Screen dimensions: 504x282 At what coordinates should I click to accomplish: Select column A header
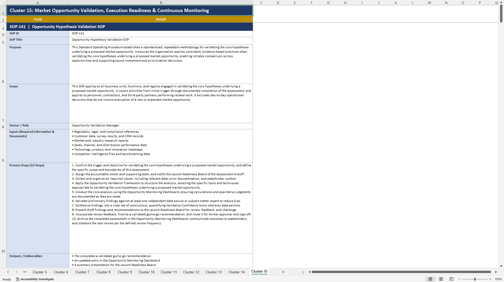point(38,3)
